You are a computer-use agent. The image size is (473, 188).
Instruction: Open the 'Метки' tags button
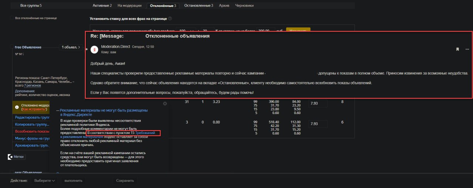16,157
